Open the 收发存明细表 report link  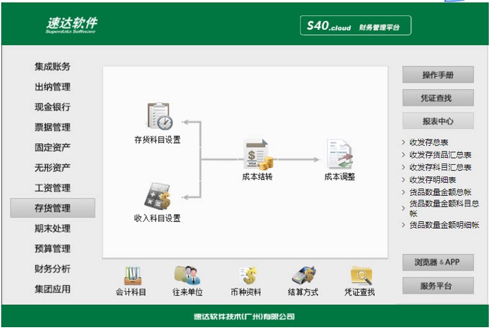(432, 180)
